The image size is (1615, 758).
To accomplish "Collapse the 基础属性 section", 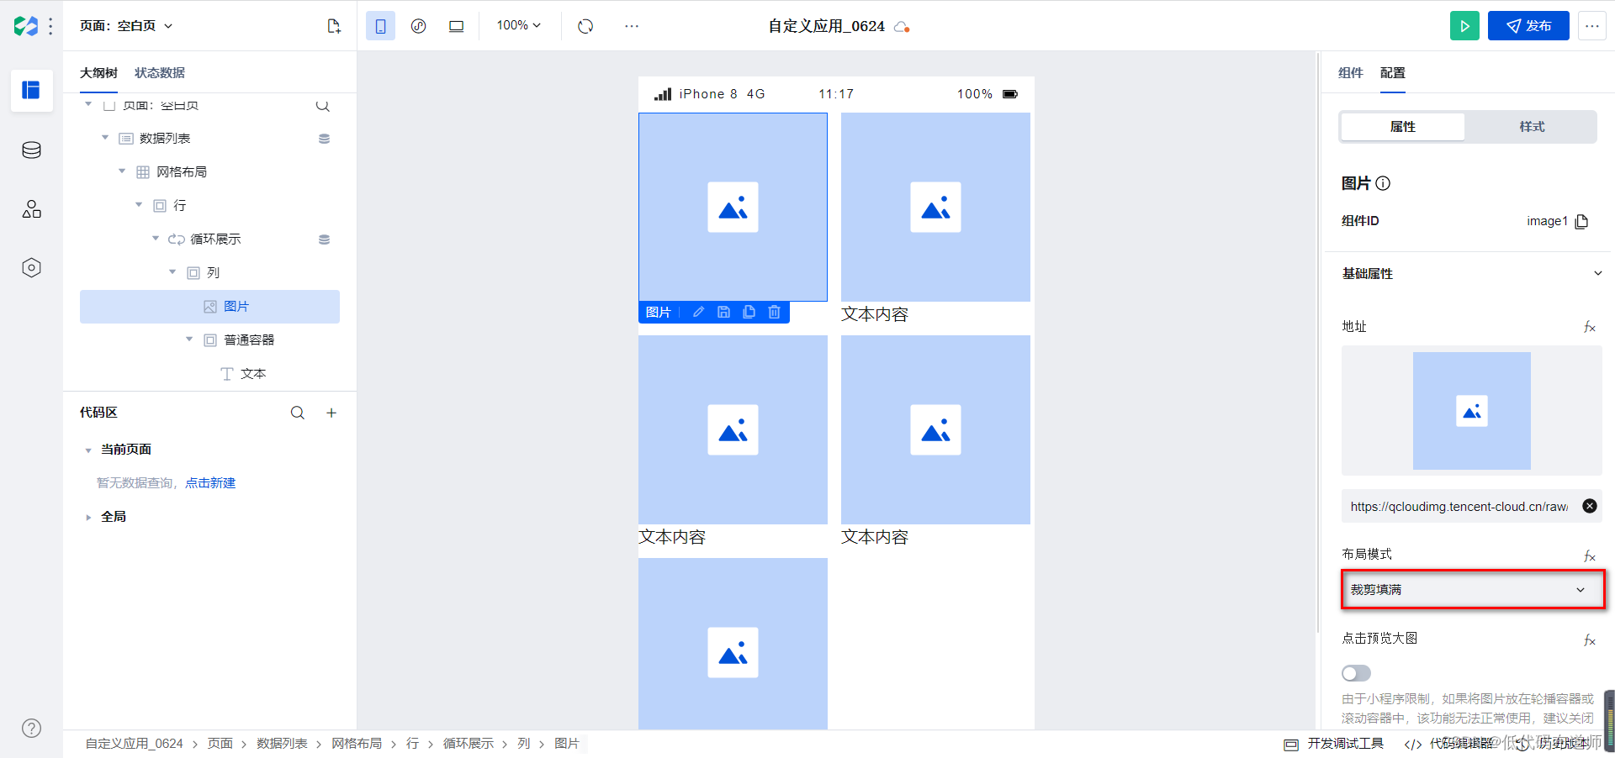I will 1597,273.
